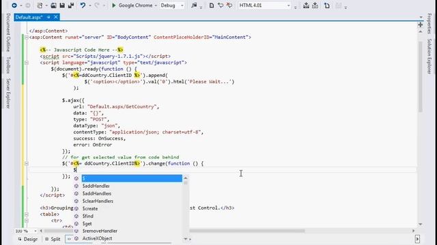Click the horizontal scrollbar left arrow
Viewport: 437px width, 245px height.
click(x=41, y=231)
